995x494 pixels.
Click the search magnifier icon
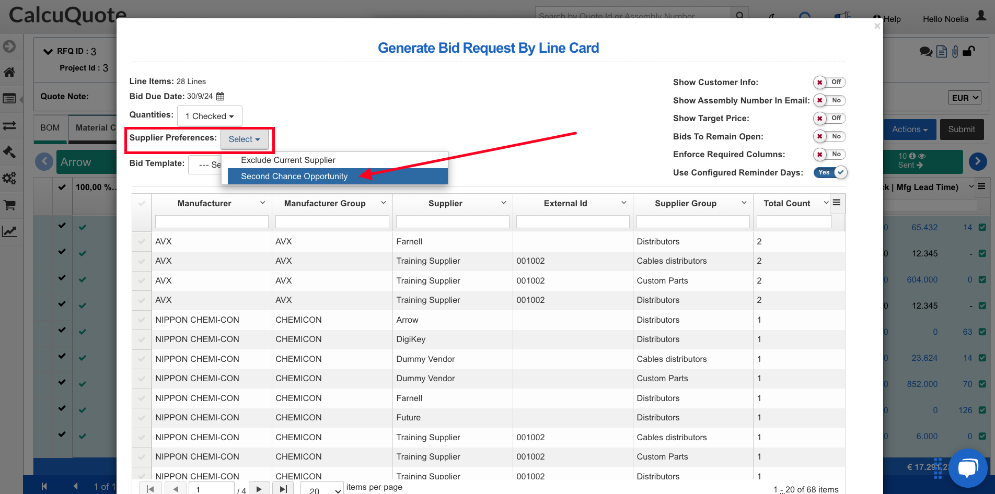point(739,15)
